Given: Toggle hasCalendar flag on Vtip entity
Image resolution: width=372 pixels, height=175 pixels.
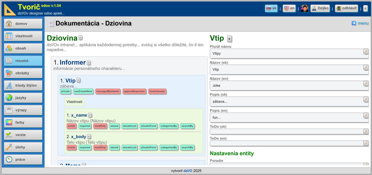Looking at the screenshot, I should coord(157,92).
